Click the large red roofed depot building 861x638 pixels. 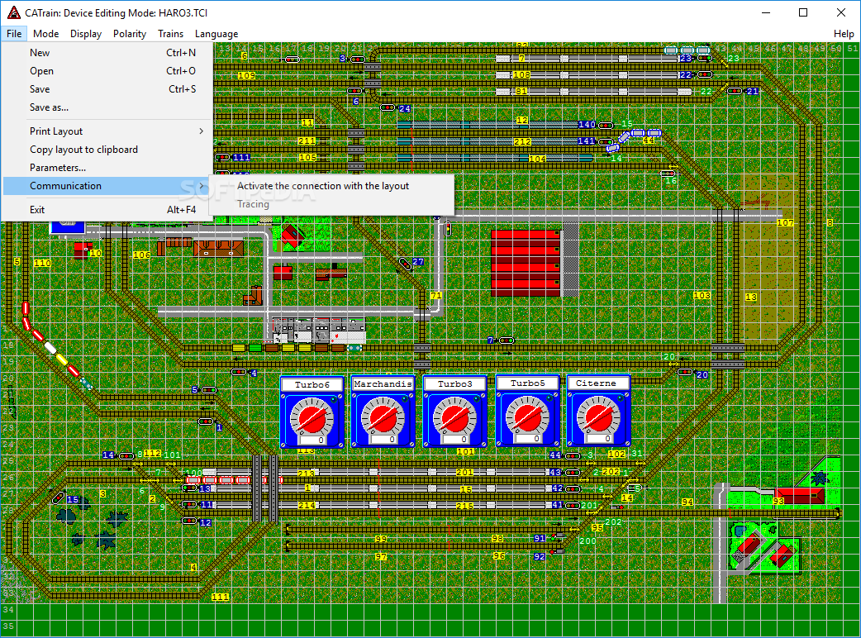(526, 263)
